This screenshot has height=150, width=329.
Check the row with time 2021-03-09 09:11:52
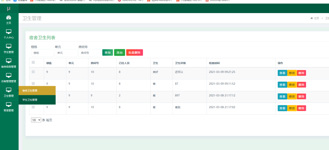click(33, 83)
